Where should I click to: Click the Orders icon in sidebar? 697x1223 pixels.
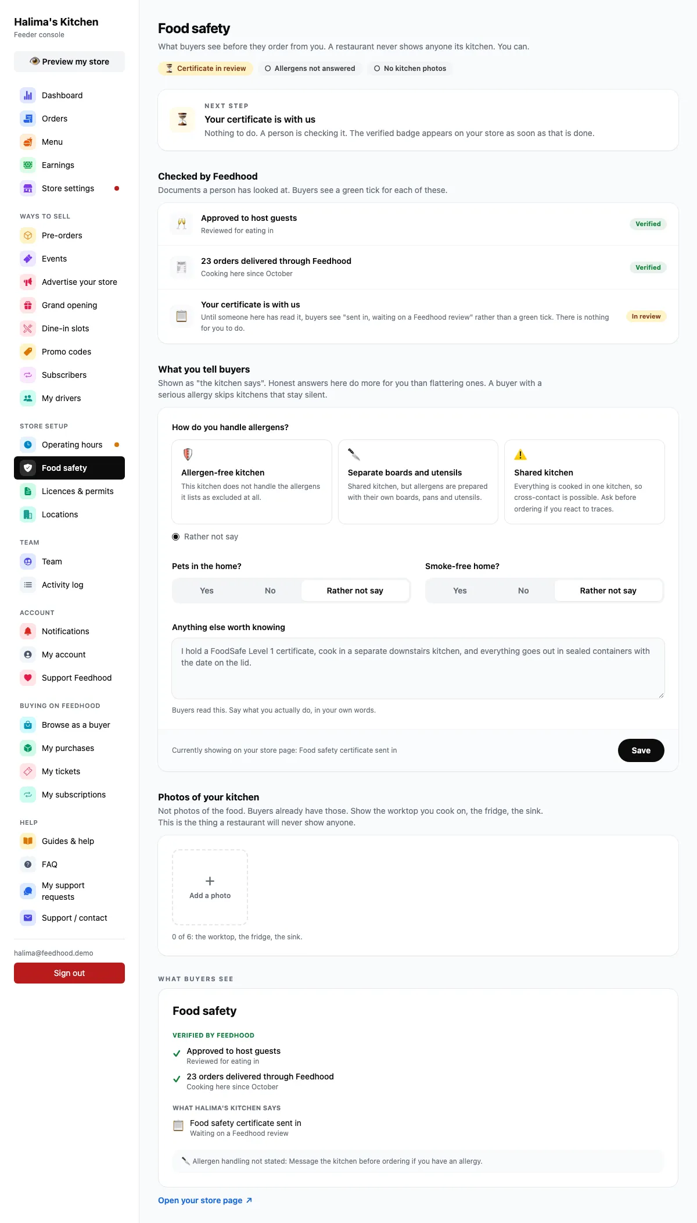point(28,119)
